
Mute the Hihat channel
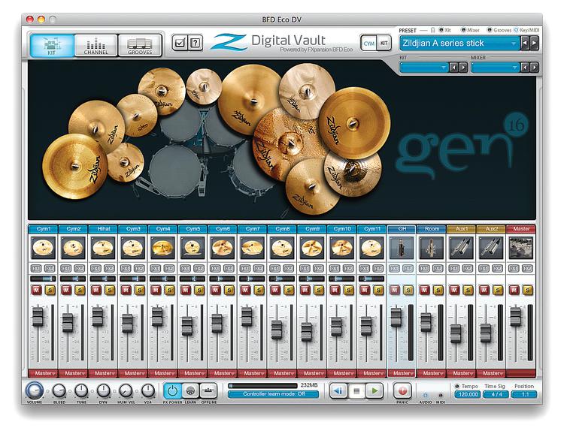[96, 290]
